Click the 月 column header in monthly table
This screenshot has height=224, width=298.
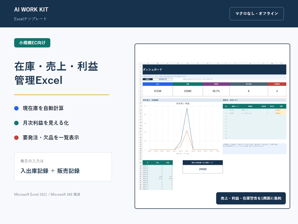[148, 163]
